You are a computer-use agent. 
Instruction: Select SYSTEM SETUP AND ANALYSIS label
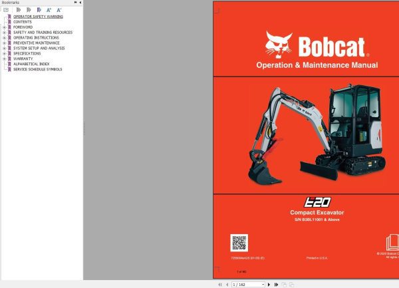[x=39, y=48]
